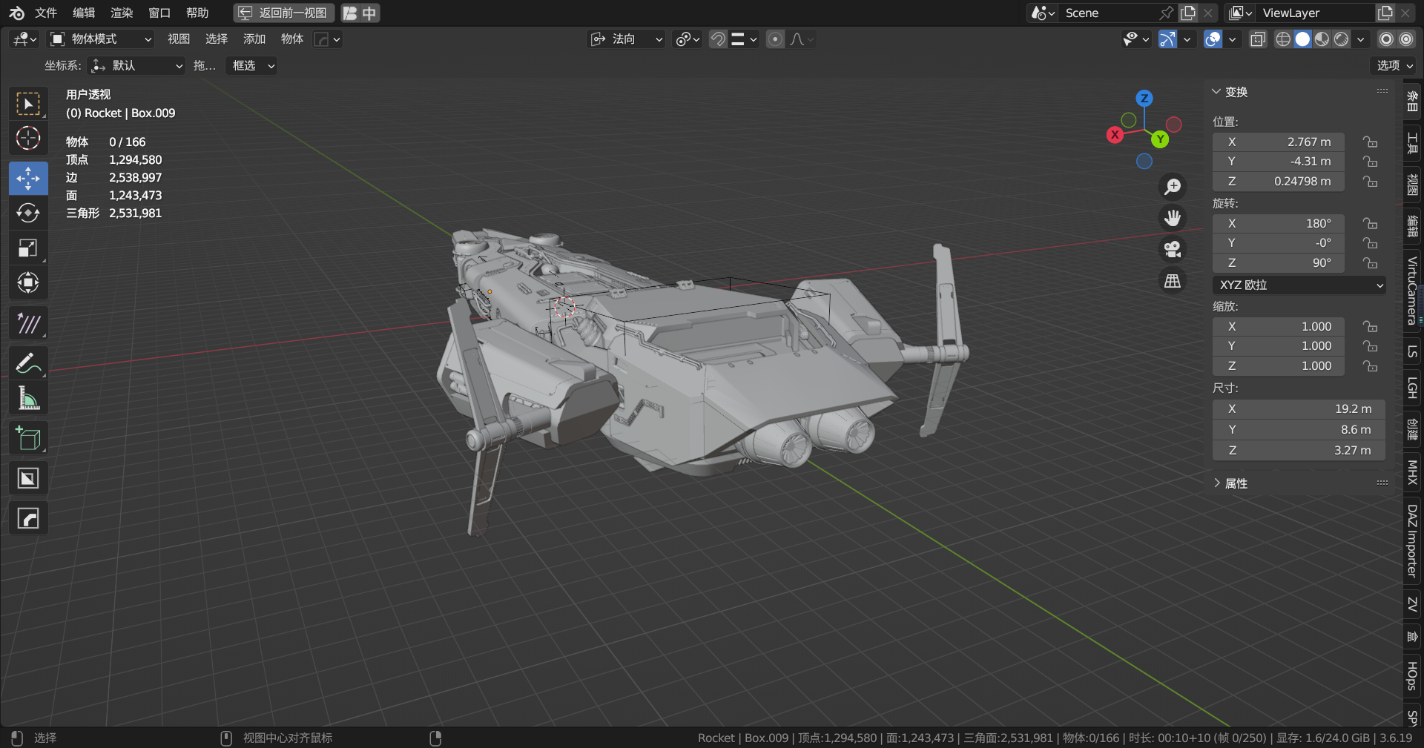Pin the scene with pin icon
Viewport: 1424px width, 748px height.
point(1167,13)
